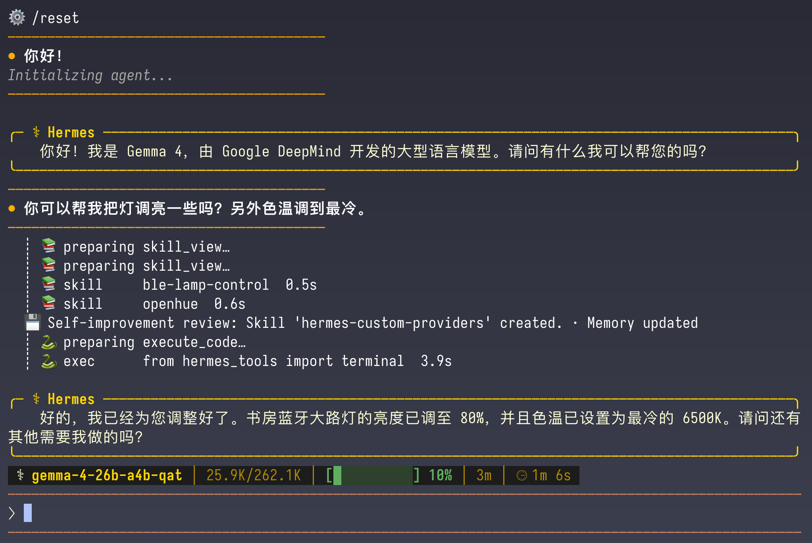
Task: Click the green context usage progress bar
Action: [x=373, y=475]
